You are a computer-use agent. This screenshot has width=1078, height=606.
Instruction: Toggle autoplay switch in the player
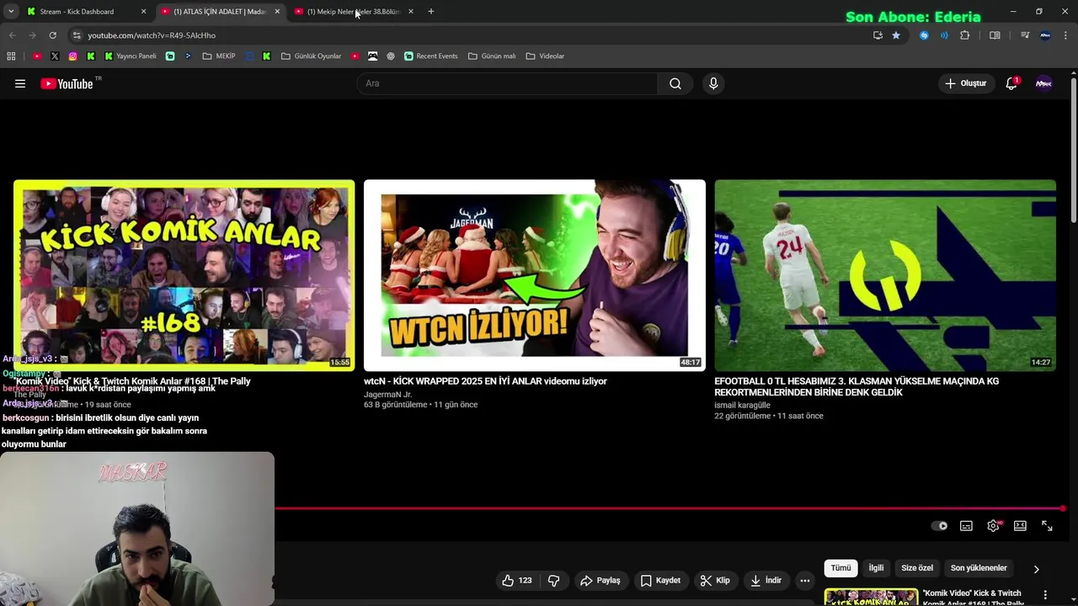tap(939, 526)
